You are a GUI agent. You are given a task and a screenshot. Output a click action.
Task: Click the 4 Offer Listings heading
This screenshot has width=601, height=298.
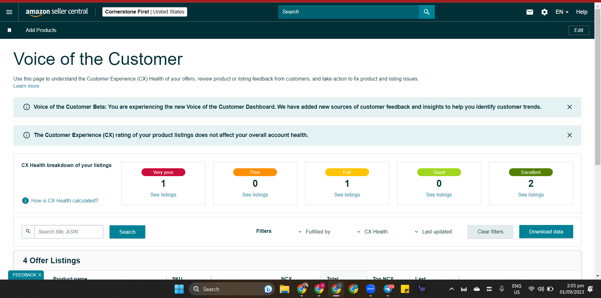52,261
